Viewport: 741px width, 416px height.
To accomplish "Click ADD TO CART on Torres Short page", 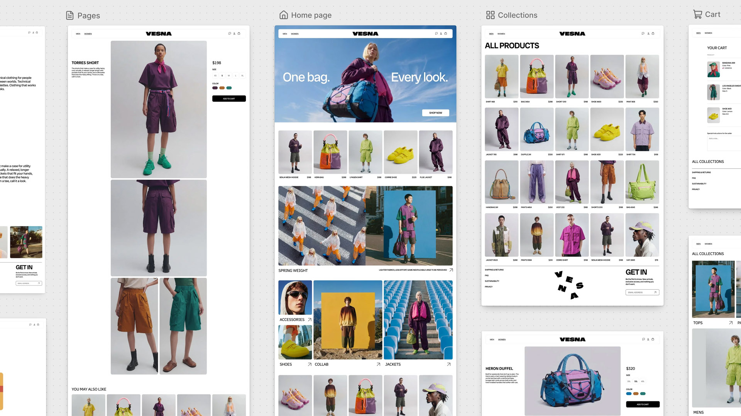I will pos(229,99).
